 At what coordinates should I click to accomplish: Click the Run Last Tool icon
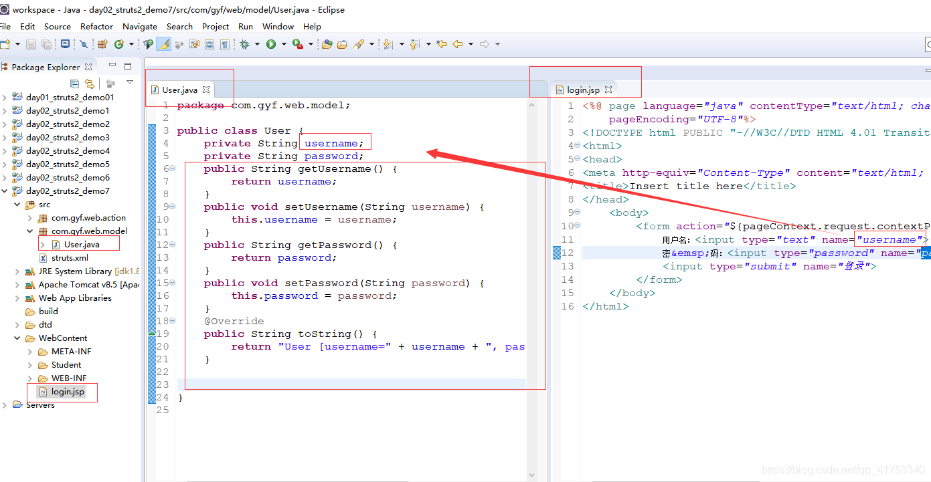point(297,44)
